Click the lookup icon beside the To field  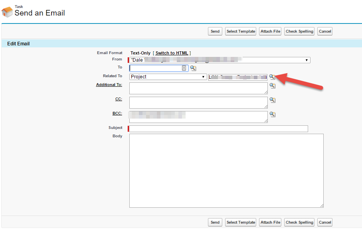pyautogui.click(x=193, y=68)
